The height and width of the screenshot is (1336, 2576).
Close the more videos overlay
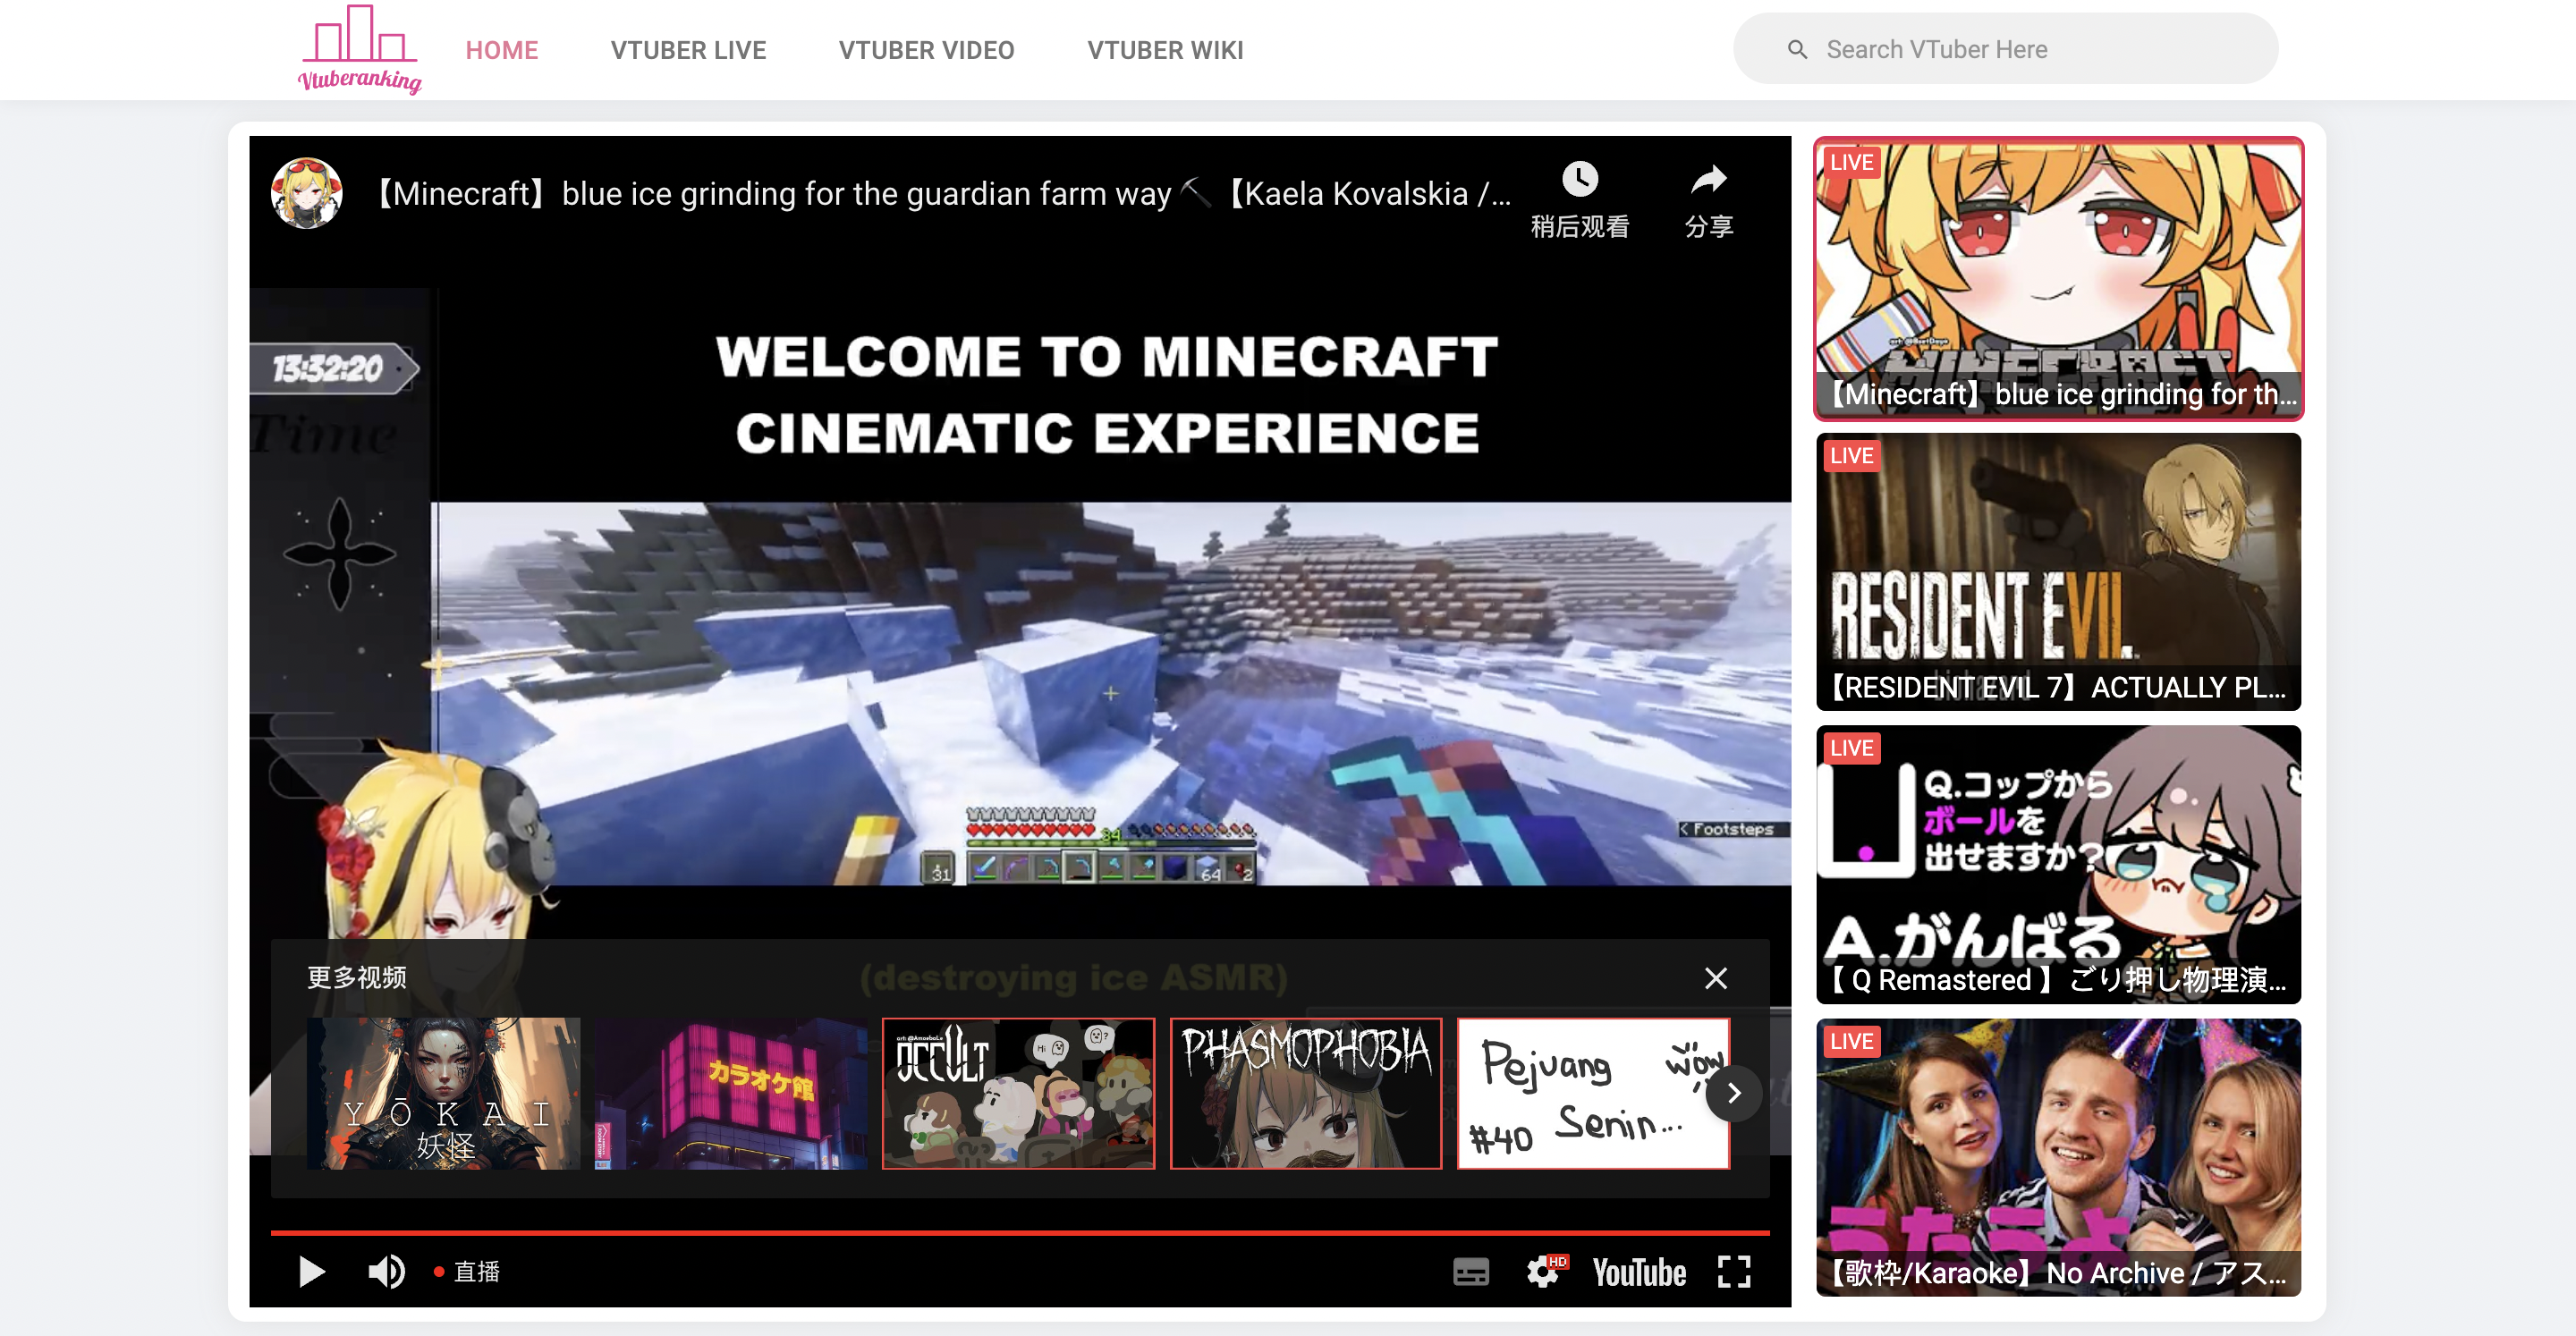pos(1715,978)
